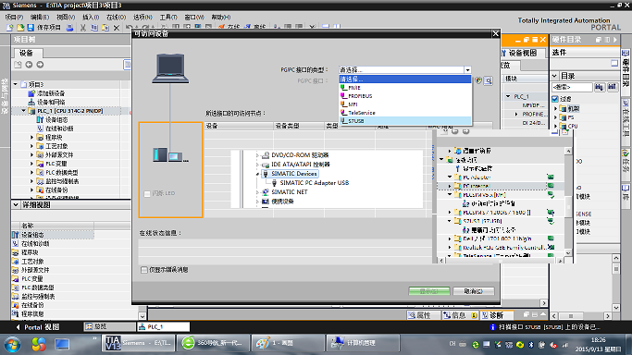Select SIMATIC Devices in device manager tree
Viewport: 632px width, 355px height.
coord(294,174)
